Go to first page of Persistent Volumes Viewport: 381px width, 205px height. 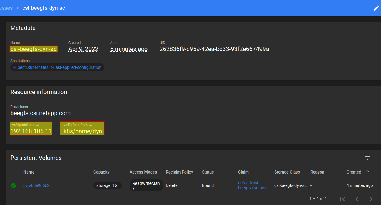click(x=342, y=199)
